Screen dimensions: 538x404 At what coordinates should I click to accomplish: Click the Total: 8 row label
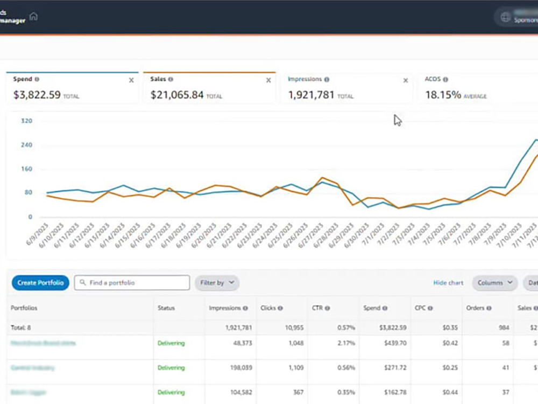click(20, 328)
